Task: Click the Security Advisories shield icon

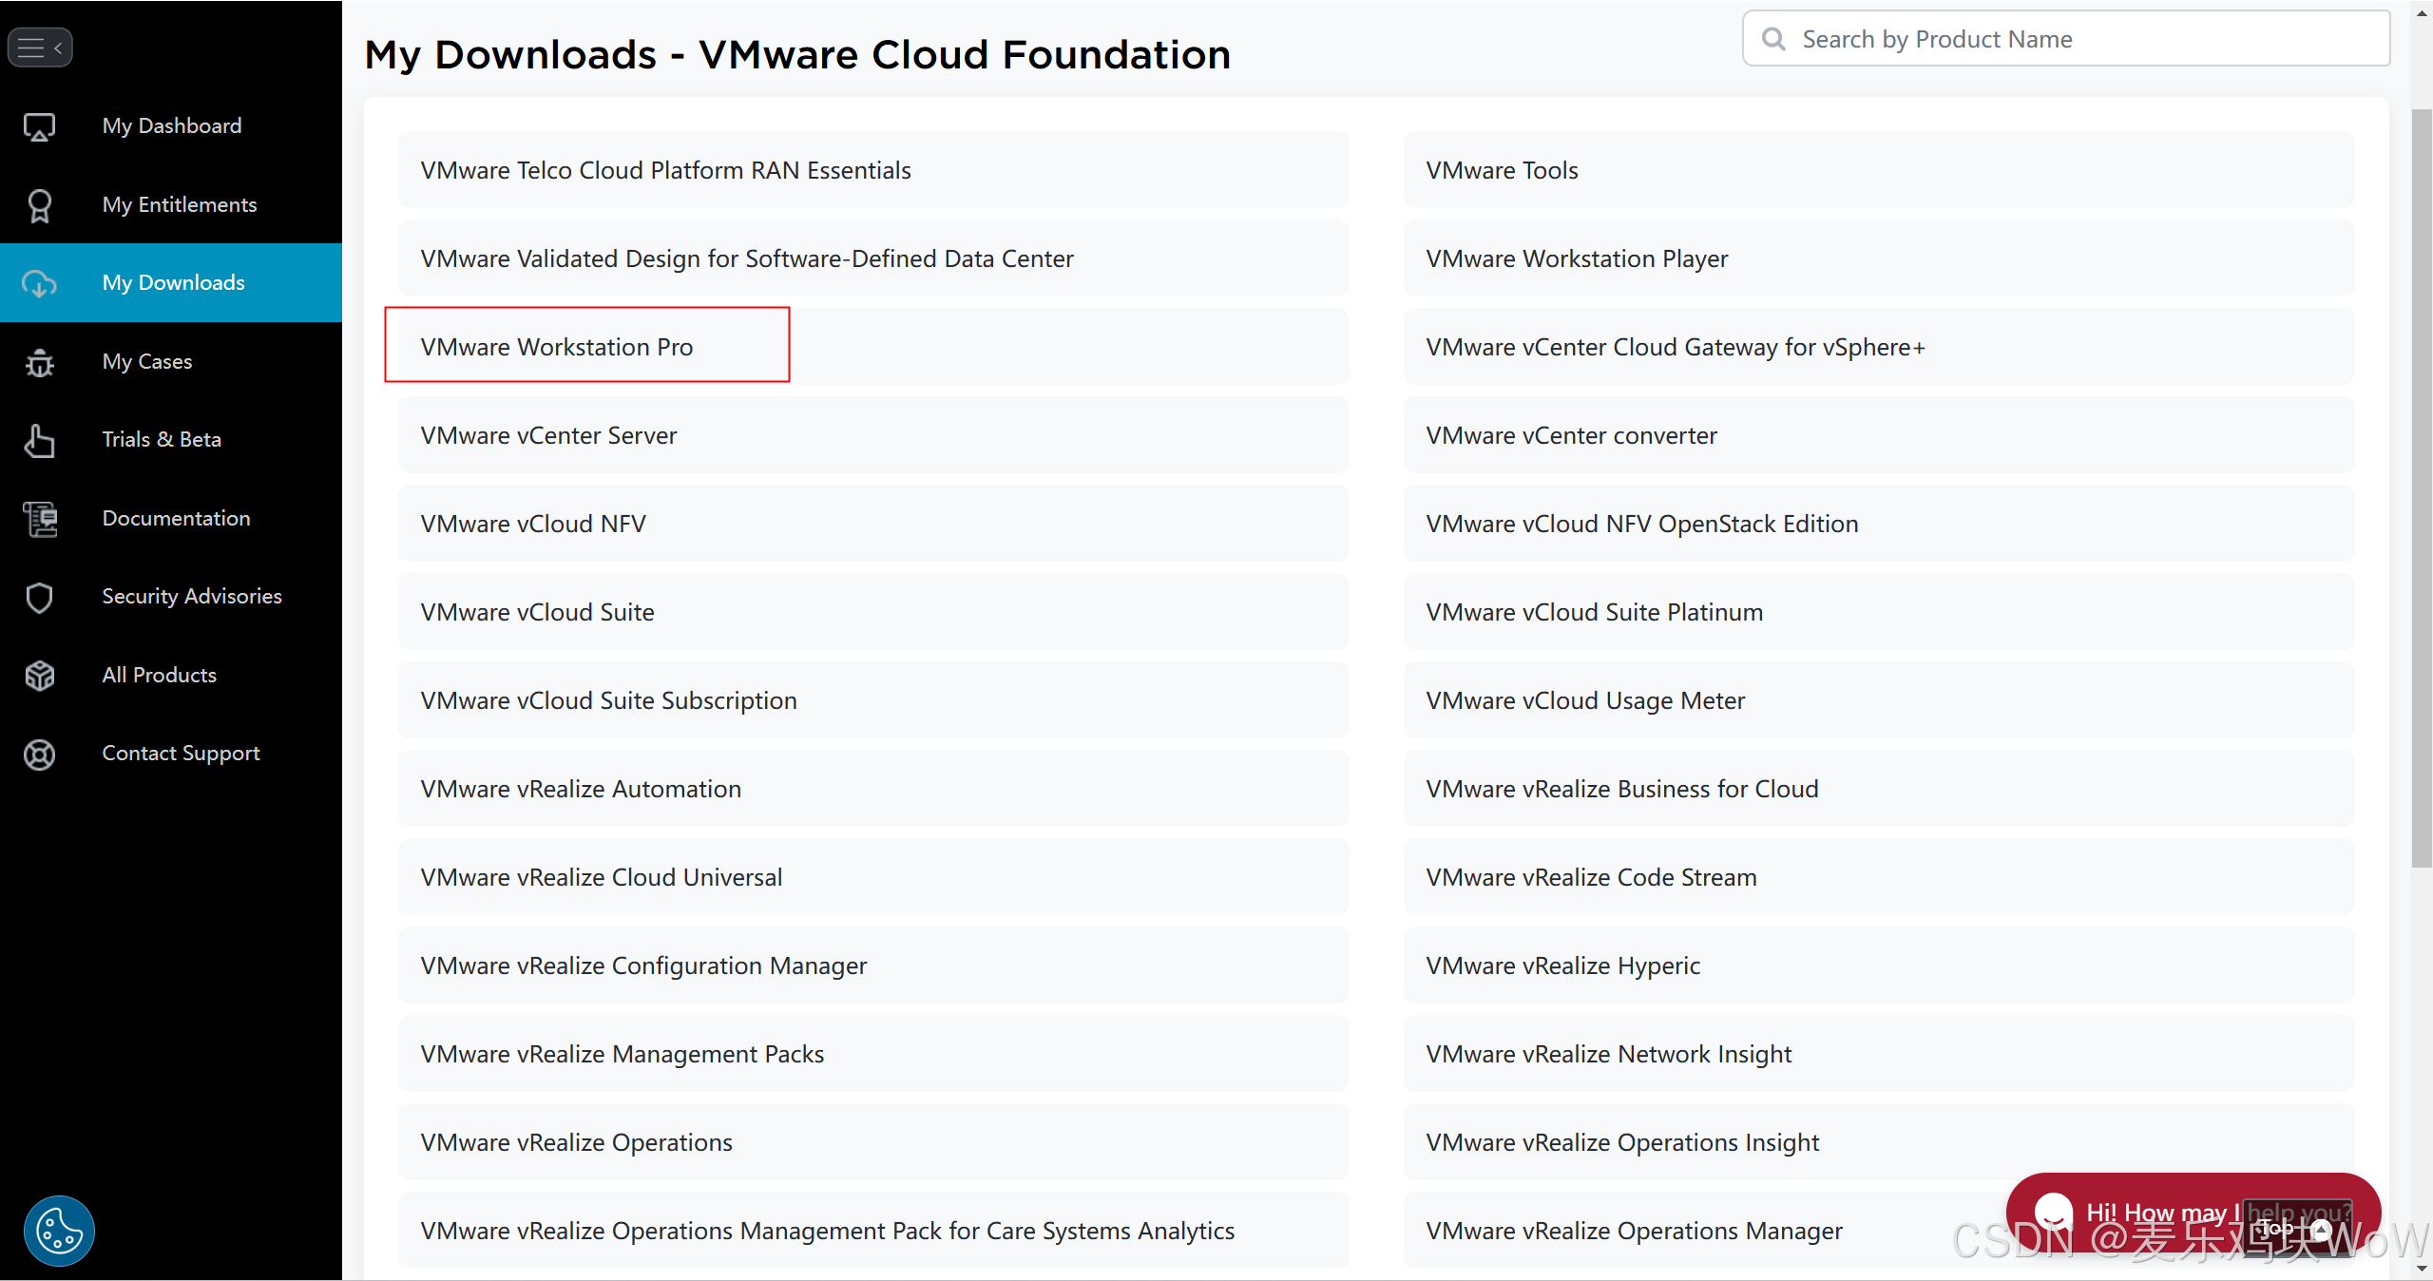Action: pos(39,597)
